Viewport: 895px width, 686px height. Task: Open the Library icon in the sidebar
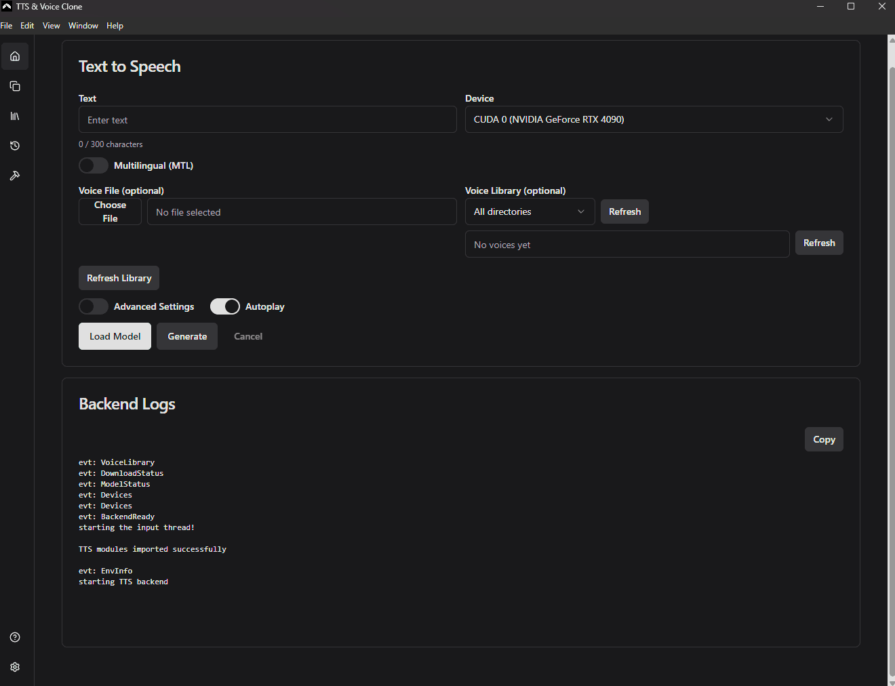point(14,116)
